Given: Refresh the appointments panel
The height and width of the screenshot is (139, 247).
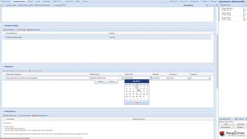Looking at the screenshot, I should pos(246,119).
